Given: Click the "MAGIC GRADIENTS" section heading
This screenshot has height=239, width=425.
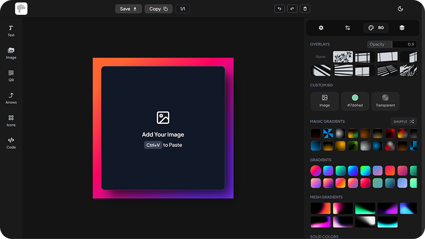Looking at the screenshot, I should coord(327,122).
